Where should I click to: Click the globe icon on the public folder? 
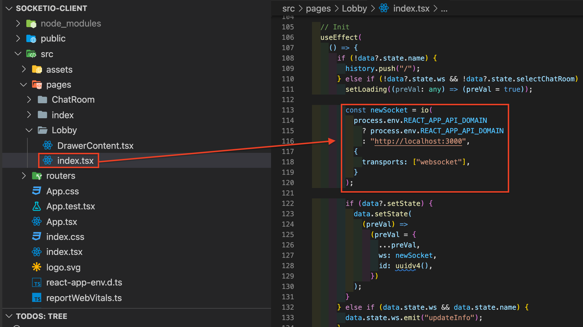31,38
